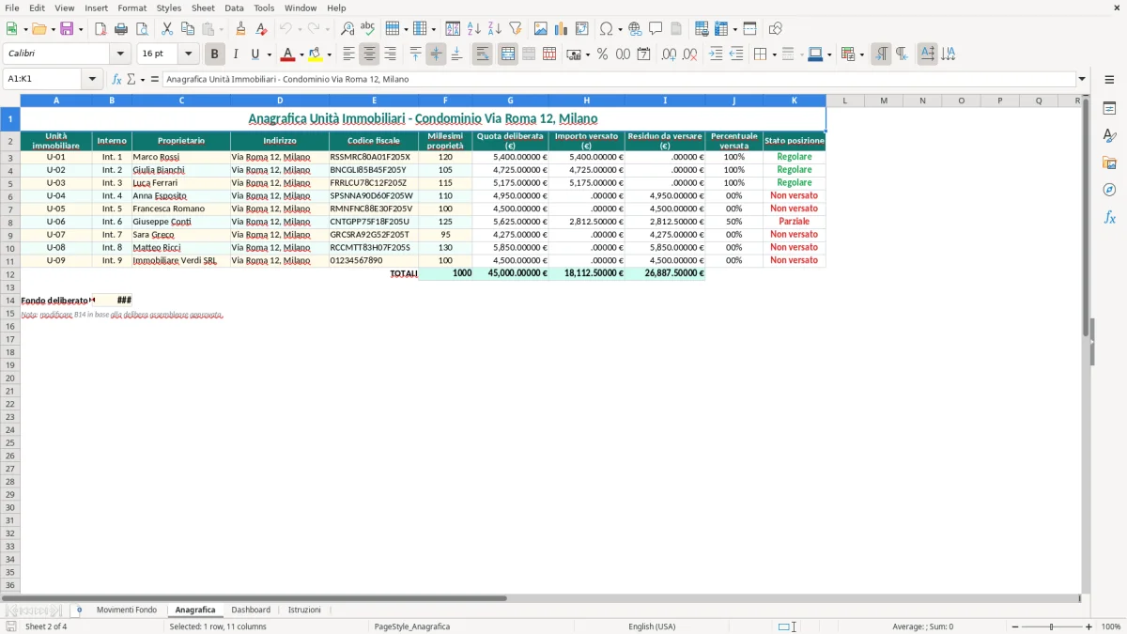This screenshot has height=634, width=1127.
Task: Open the Sheet menu
Action: 203,8
